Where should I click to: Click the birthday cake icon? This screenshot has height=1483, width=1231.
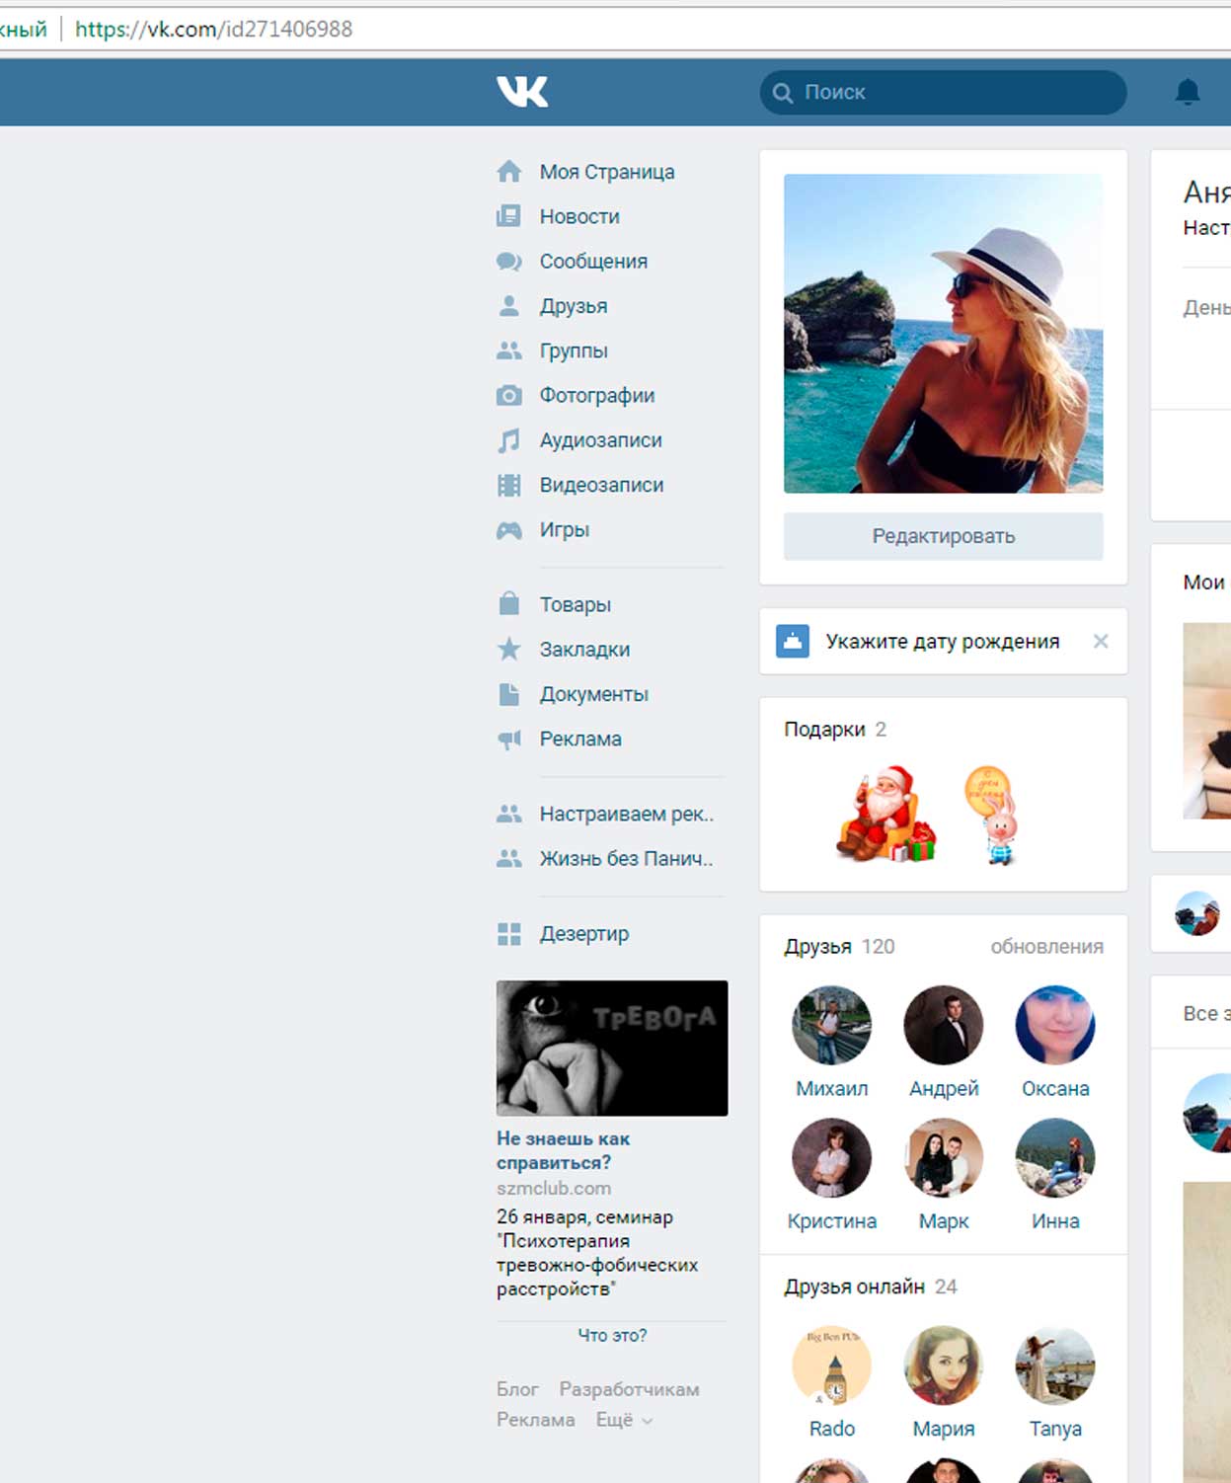coord(793,641)
